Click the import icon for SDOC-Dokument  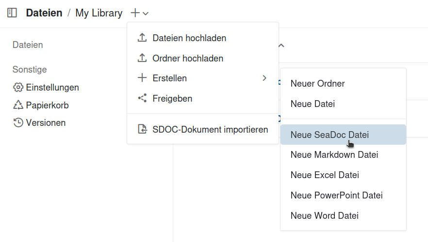[142, 129]
